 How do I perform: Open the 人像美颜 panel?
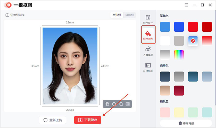pyautogui.click(x=148, y=51)
